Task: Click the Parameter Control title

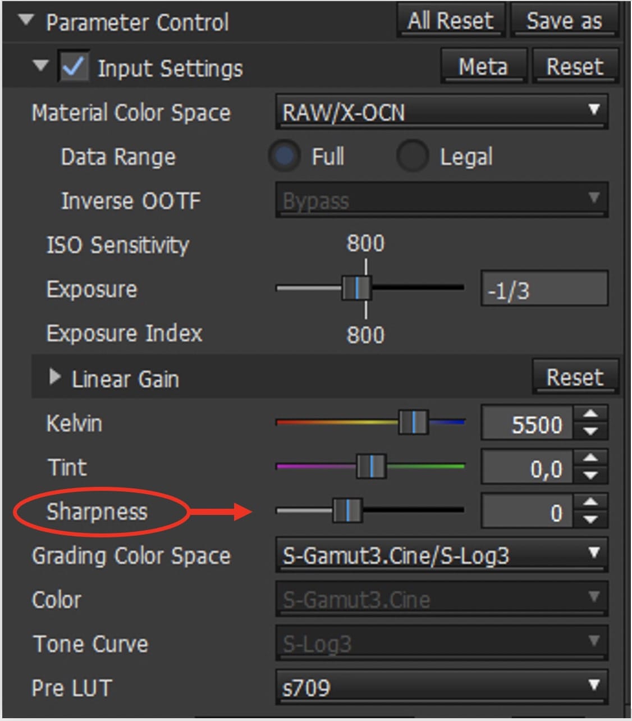Action: pyautogui.click(x=138, y=22)
